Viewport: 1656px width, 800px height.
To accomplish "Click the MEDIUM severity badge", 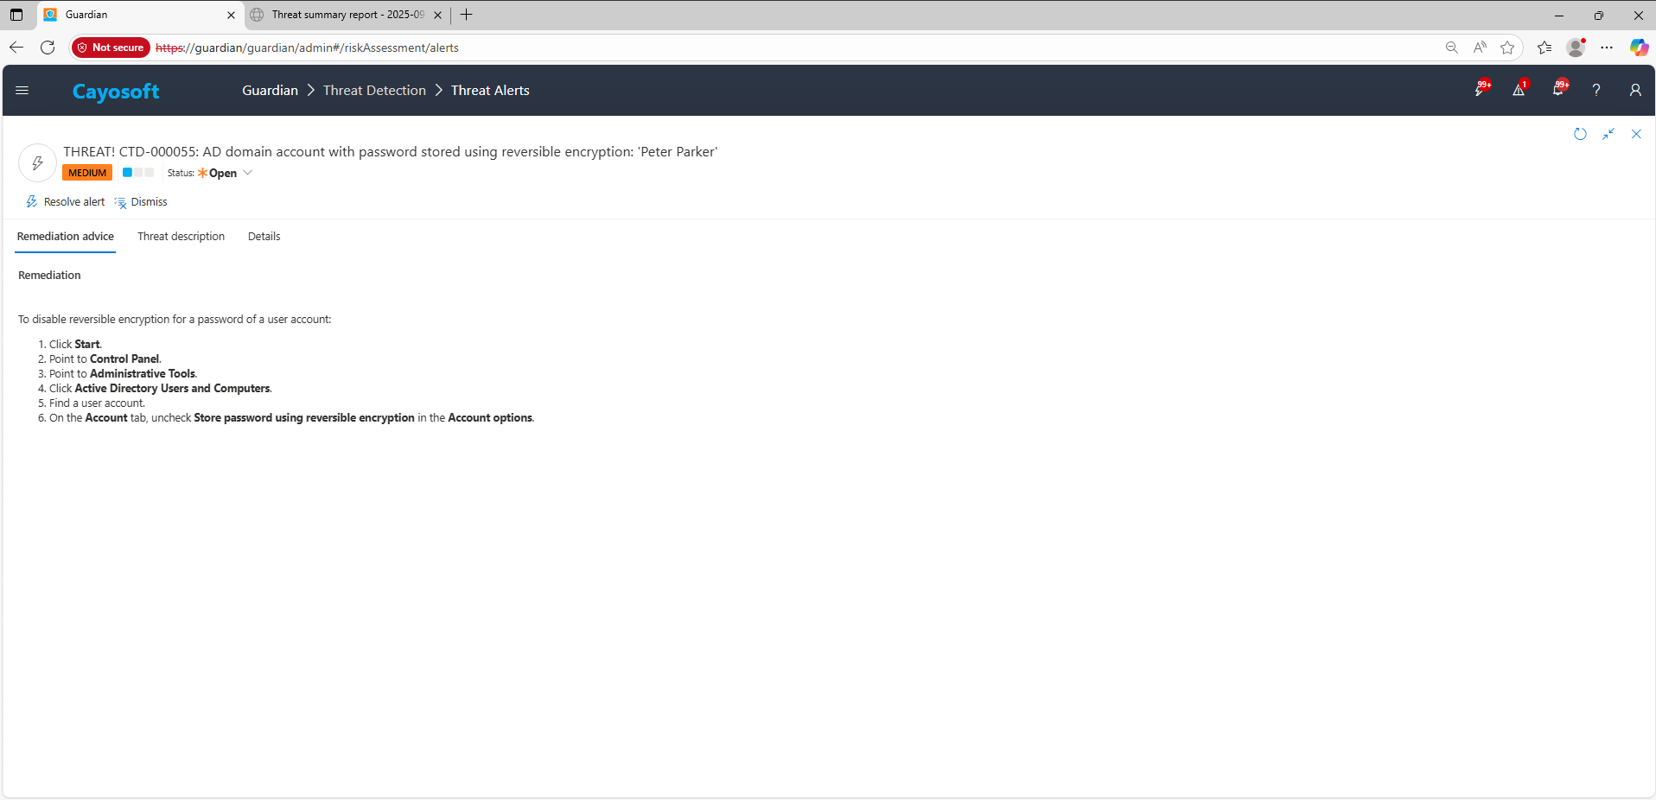I will (x=87, y=173).
